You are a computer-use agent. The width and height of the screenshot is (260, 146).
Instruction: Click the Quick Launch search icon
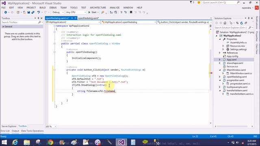click(x=238, y=2)
